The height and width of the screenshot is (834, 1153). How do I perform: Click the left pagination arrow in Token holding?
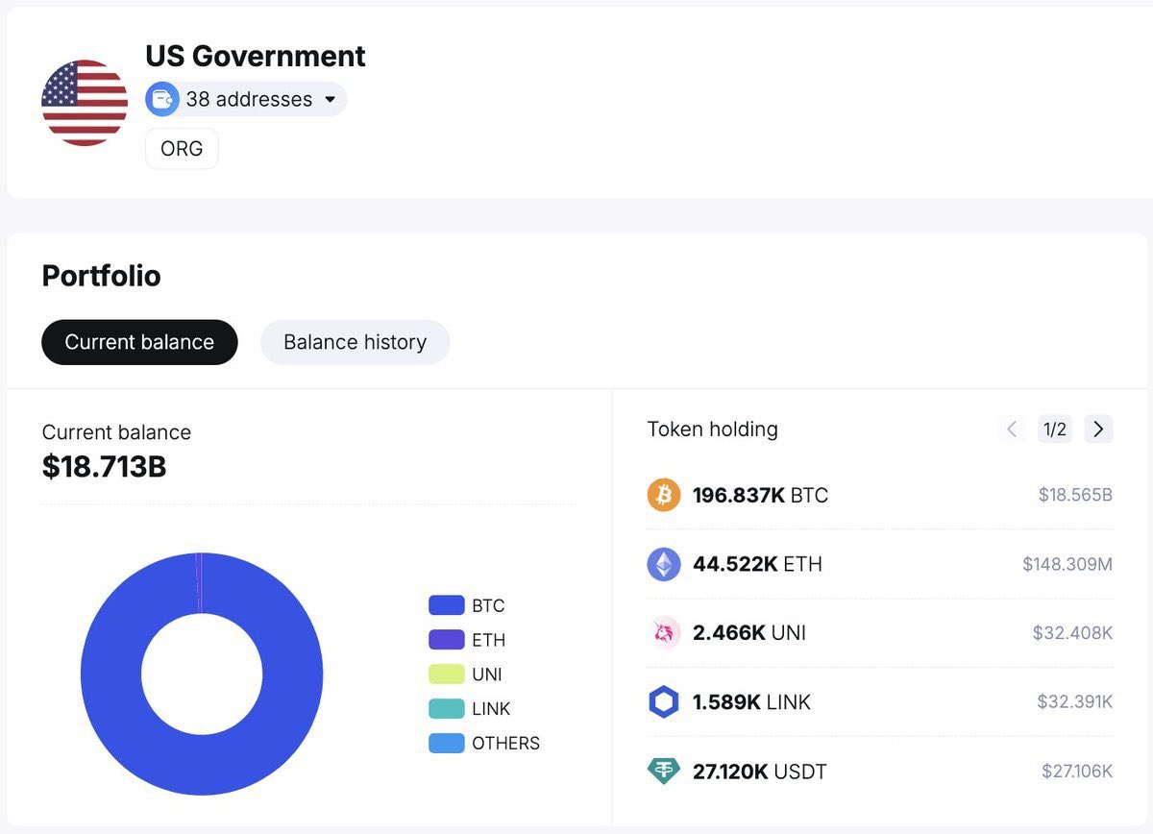pos(1011,429)
